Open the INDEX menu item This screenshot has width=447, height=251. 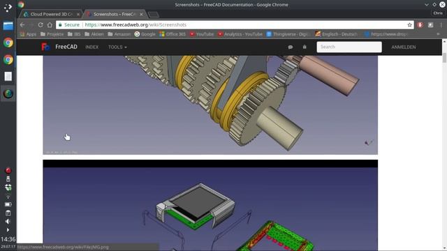point(91,47)
